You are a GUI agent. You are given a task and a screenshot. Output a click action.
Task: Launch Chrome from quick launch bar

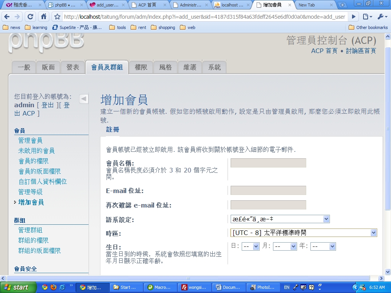45,287
